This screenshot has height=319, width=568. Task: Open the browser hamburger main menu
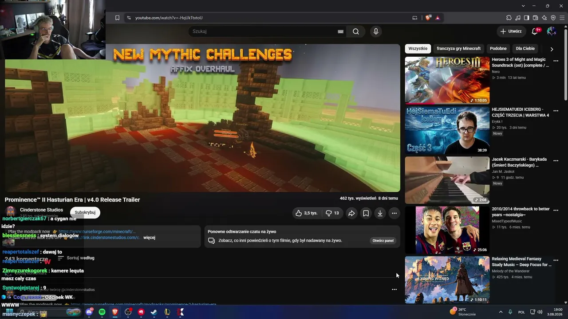[562, 18]
